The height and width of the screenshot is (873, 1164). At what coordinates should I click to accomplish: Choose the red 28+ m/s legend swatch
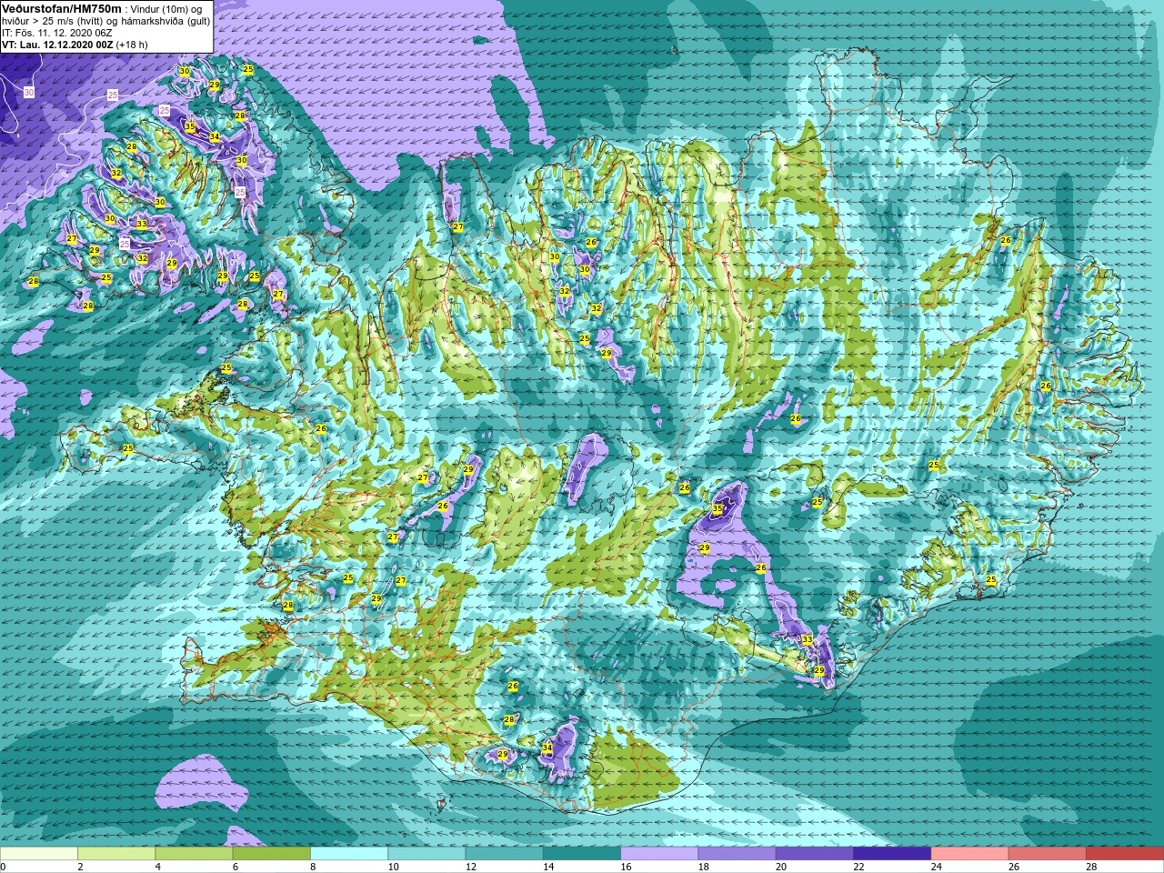(1125, 854)
